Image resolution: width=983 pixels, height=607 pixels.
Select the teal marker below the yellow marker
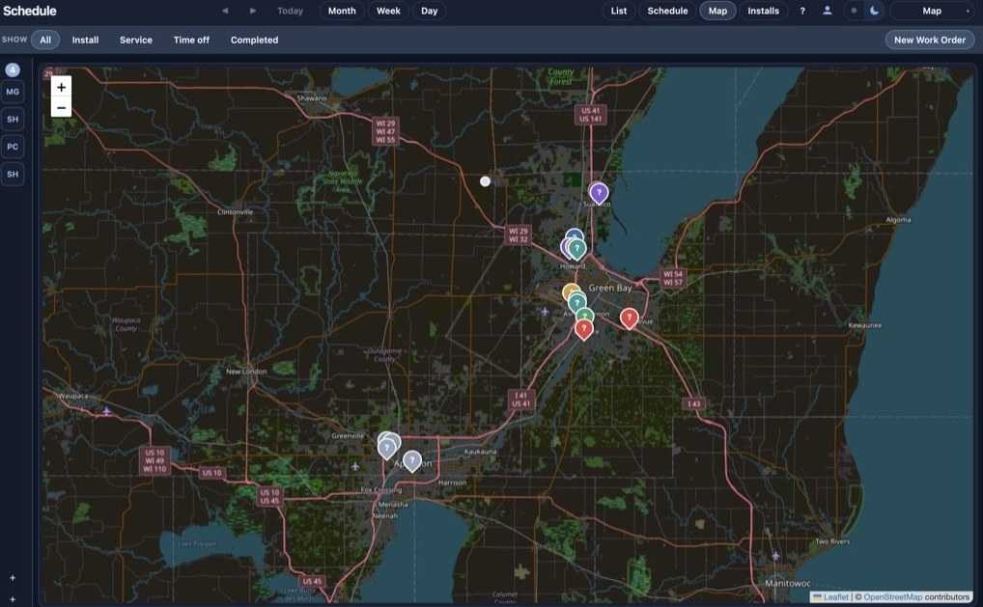click(x=576, y=303)
